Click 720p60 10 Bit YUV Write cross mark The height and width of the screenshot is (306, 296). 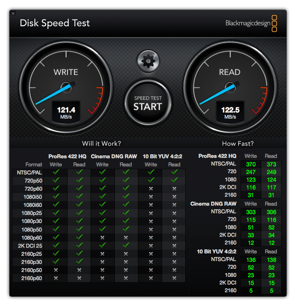point(151,189)
